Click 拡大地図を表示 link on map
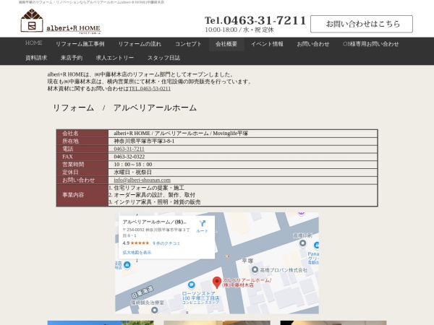 click(x=137, y=253)
